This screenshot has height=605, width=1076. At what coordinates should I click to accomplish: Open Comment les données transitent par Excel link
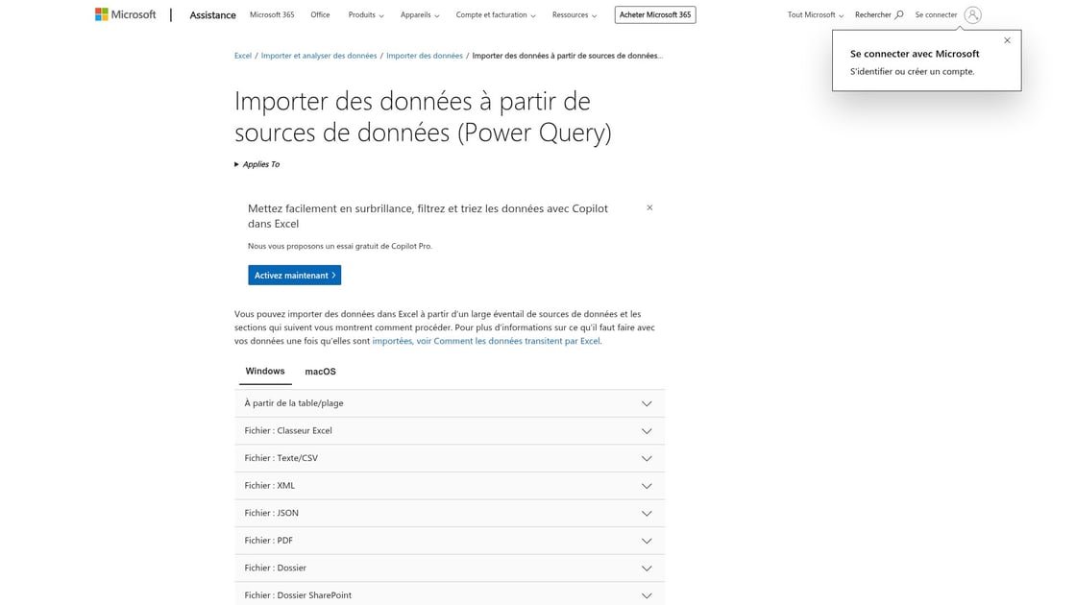click(486, 341)
